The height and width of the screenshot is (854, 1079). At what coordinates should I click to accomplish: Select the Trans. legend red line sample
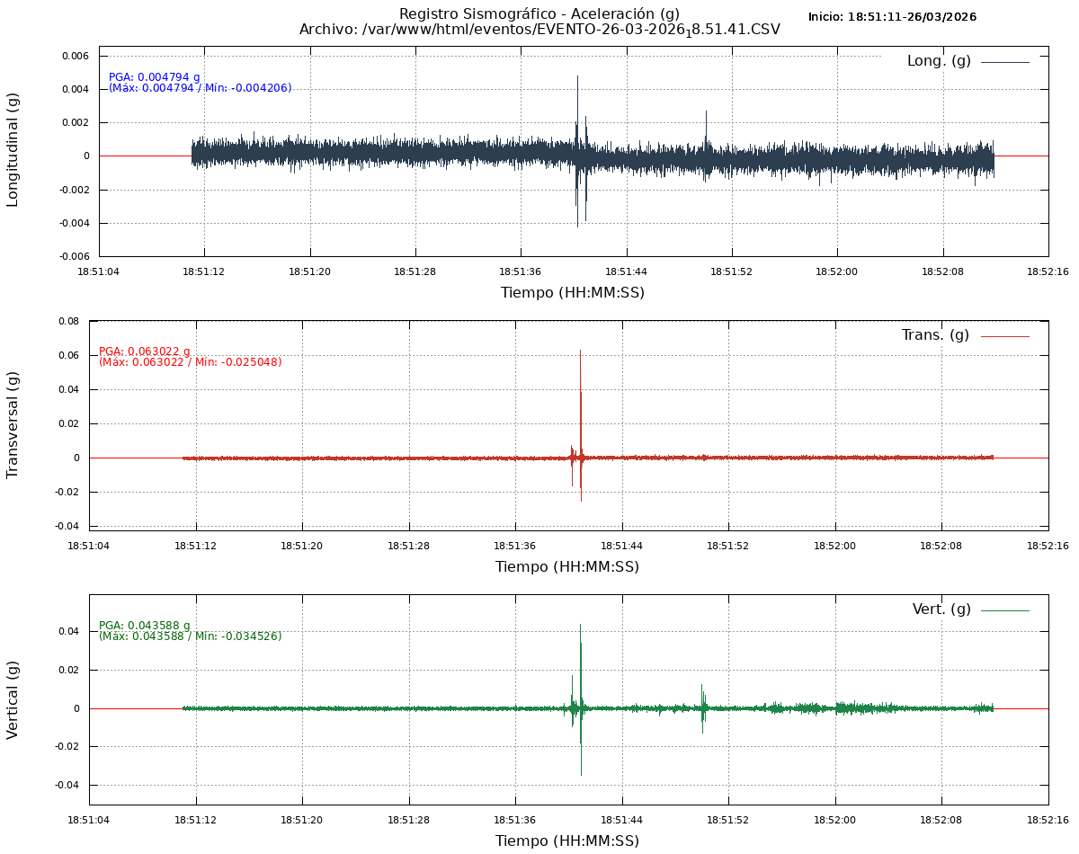pos(1004,336)
